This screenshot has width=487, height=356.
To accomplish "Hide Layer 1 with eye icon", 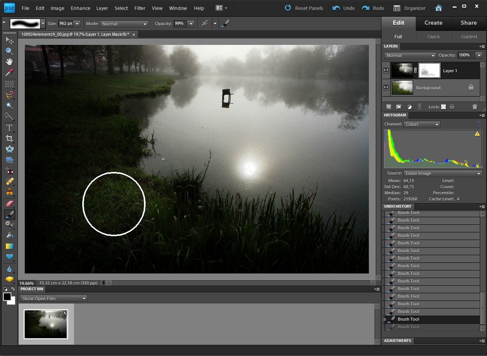I will [x=386, y=70].
